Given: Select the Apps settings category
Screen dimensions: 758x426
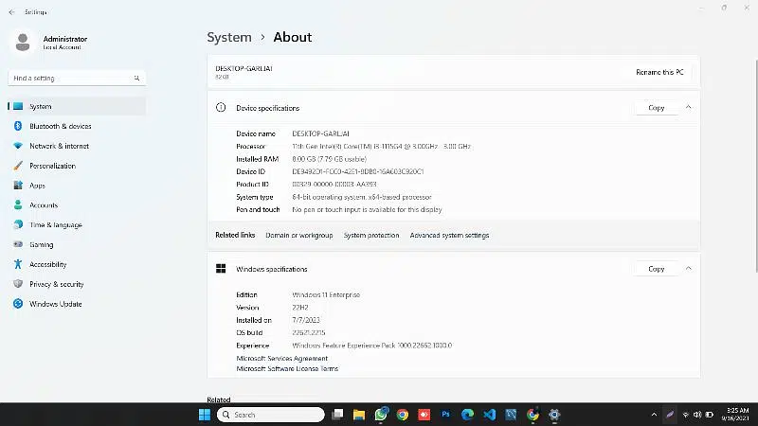Looking at the screenshot, I should [37, 186].
